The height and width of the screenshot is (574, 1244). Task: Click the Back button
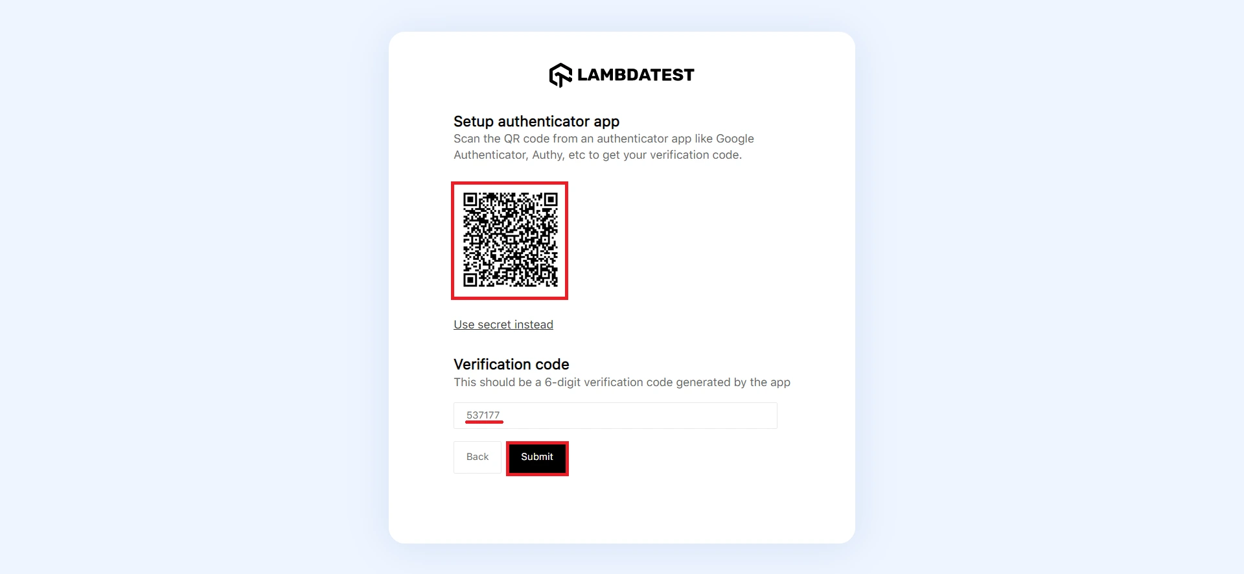tap(478, 457)
